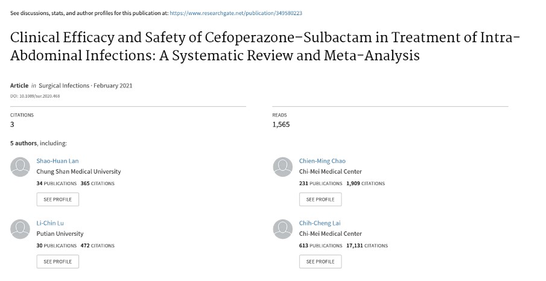Click Chih-Cheng Lai's profile avatar icon
The height and width of the screenshot is (281, 546).
click(283, 229)
